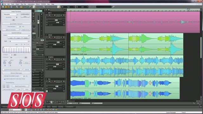Open the Object menu

click(17, 4)
